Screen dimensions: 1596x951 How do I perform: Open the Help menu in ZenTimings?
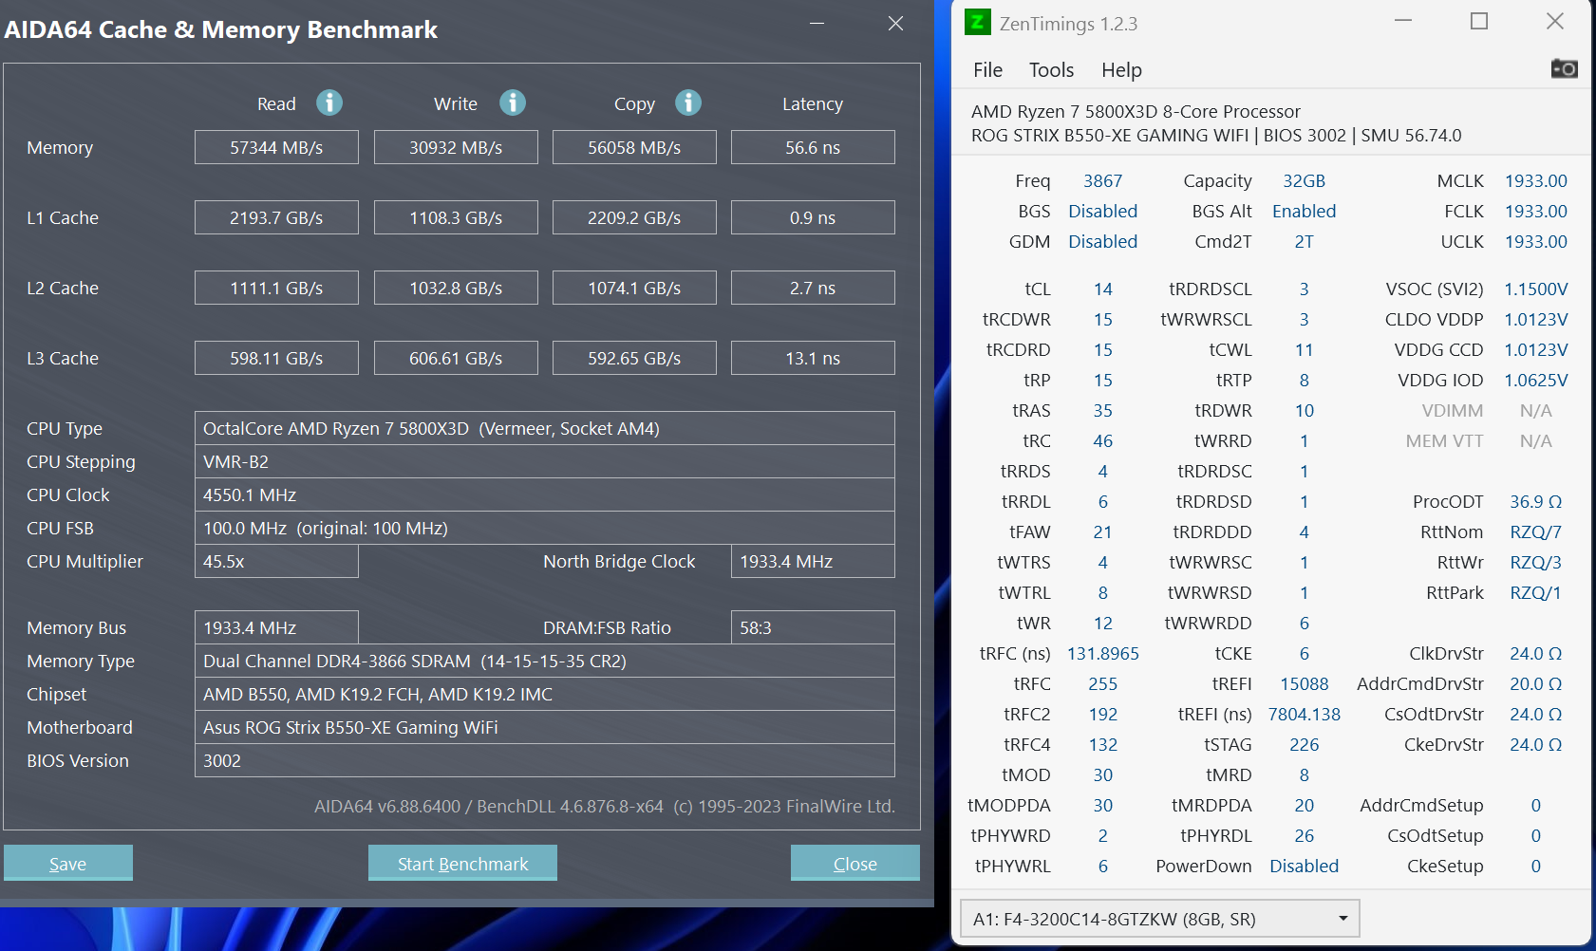[x=1121, y=70]
